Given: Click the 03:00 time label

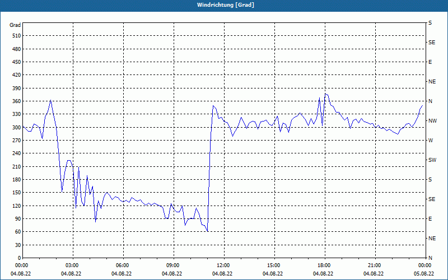Looking at the screenshot, I should pyautogui.click(x=71, y=265).
